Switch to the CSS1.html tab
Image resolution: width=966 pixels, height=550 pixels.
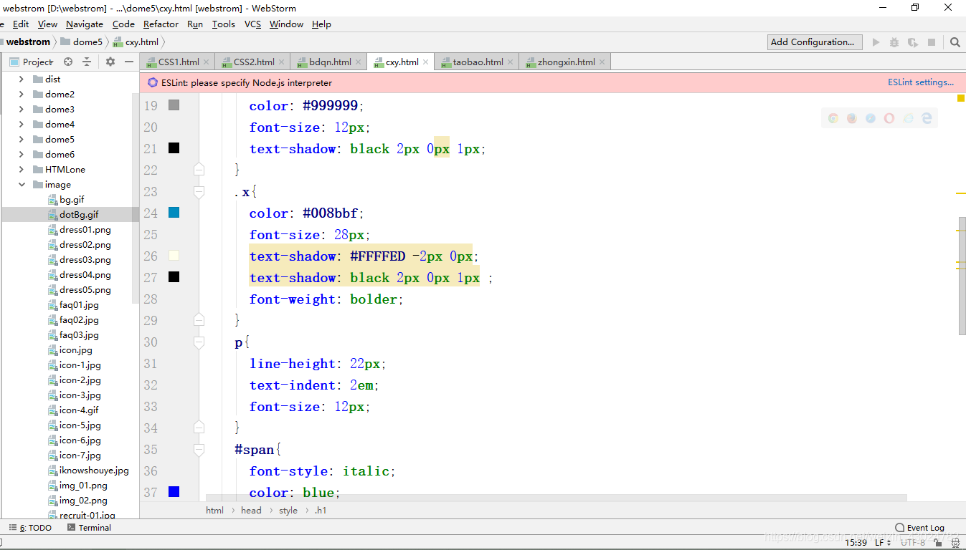point(179,62)
